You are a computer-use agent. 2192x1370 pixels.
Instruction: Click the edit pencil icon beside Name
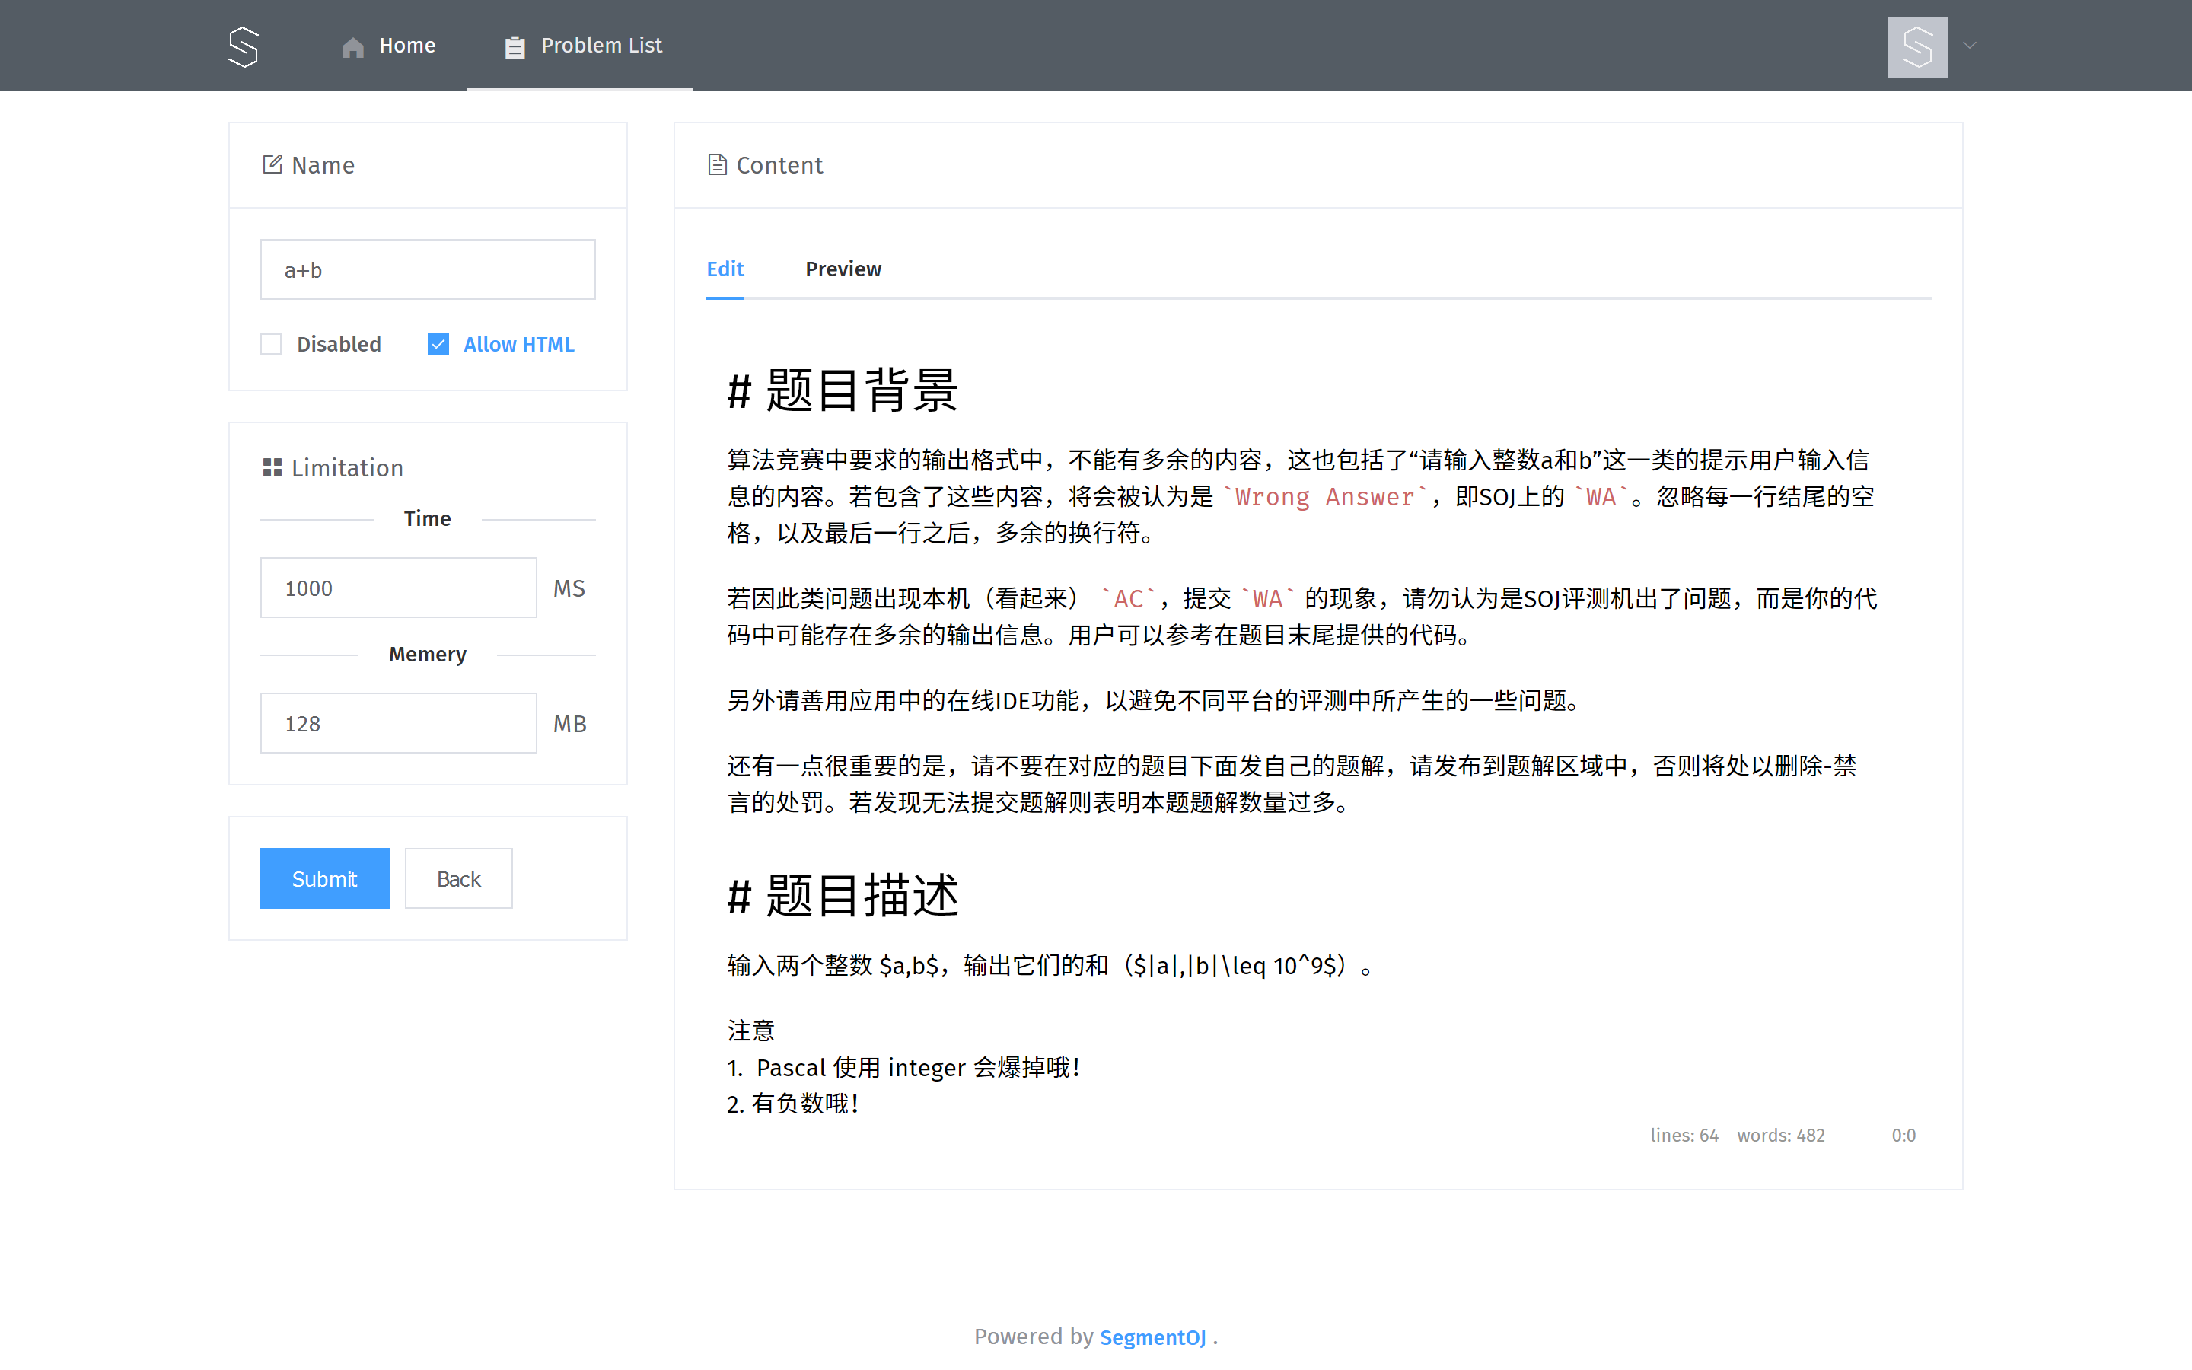(x=272, y=164)
